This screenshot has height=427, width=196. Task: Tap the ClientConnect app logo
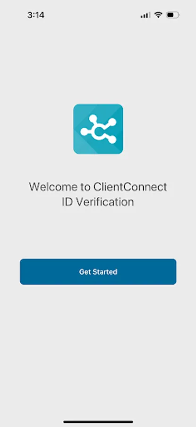pyautogui.click(x=98, y=129)
